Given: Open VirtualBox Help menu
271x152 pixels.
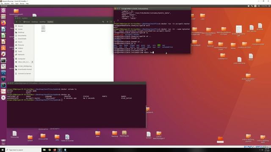Looking at the screenshot, I should click(x=27, y=3).
